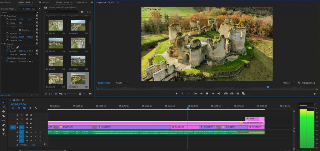Toggle the uniform scale checkbox
320x151 pixels.
20,30
